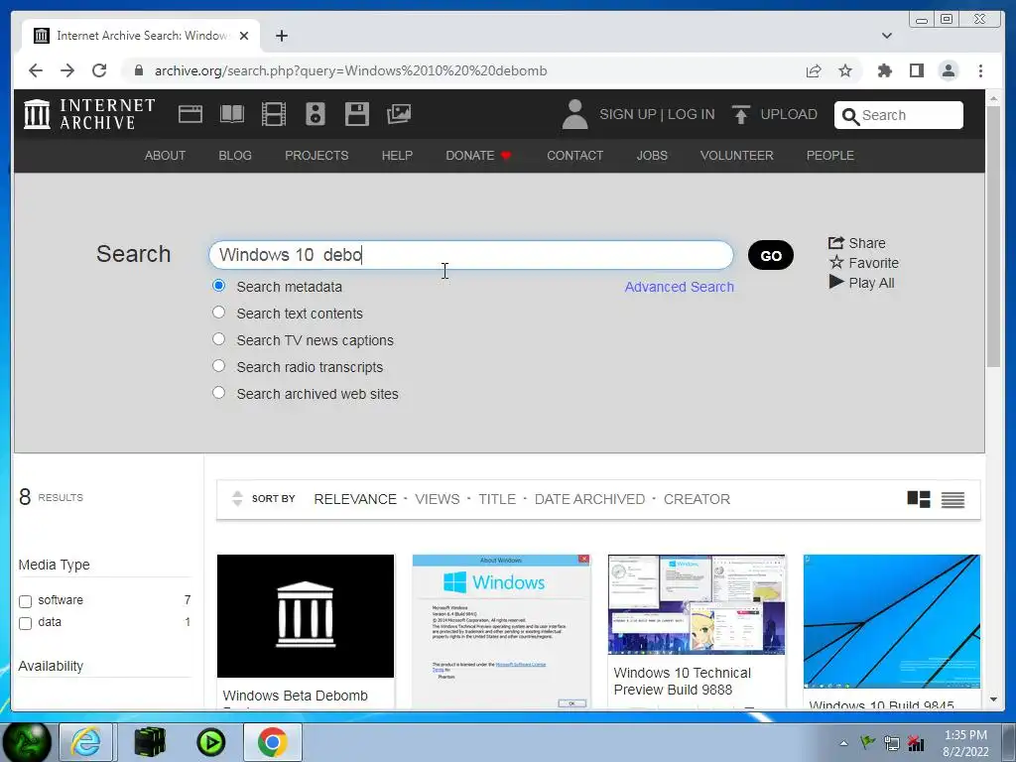The image size is (1016, 762).
Task: Bookmark this page with star
Action: click(845, 70)
